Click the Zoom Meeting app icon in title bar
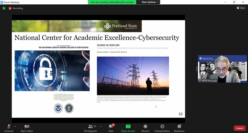Screen dimensions: 248x133 [2, 2]
